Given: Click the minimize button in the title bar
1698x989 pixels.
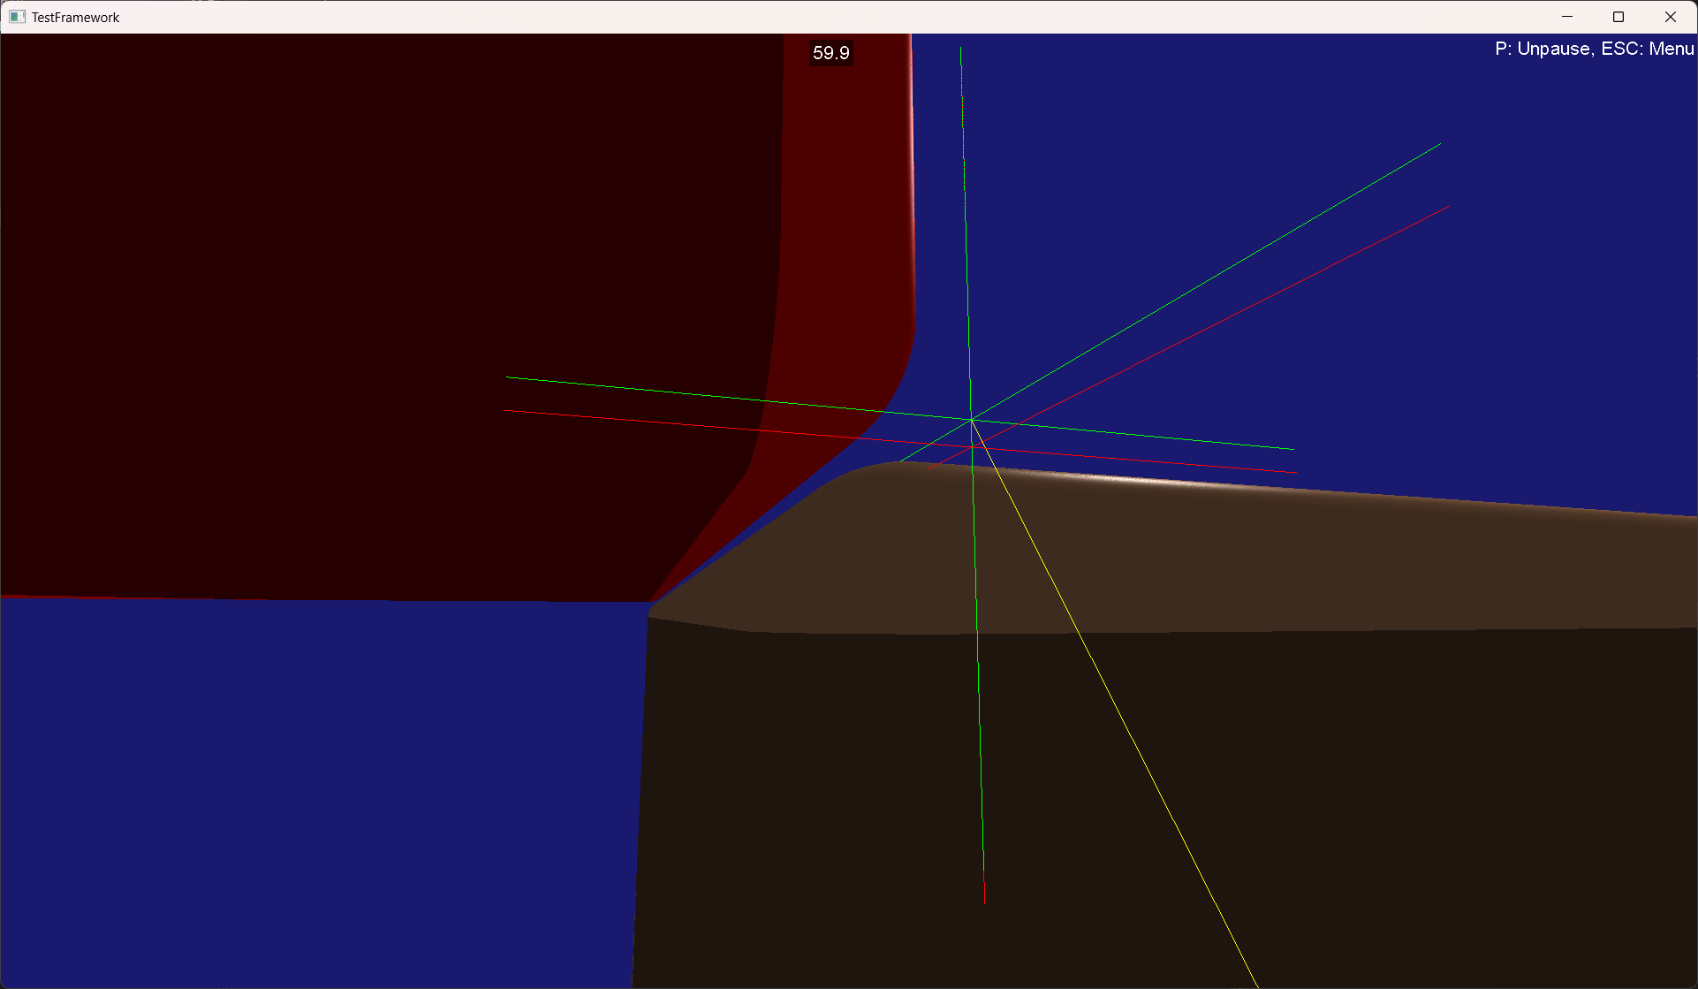Looking at the screenshot, I should (x=1567, y=16).
